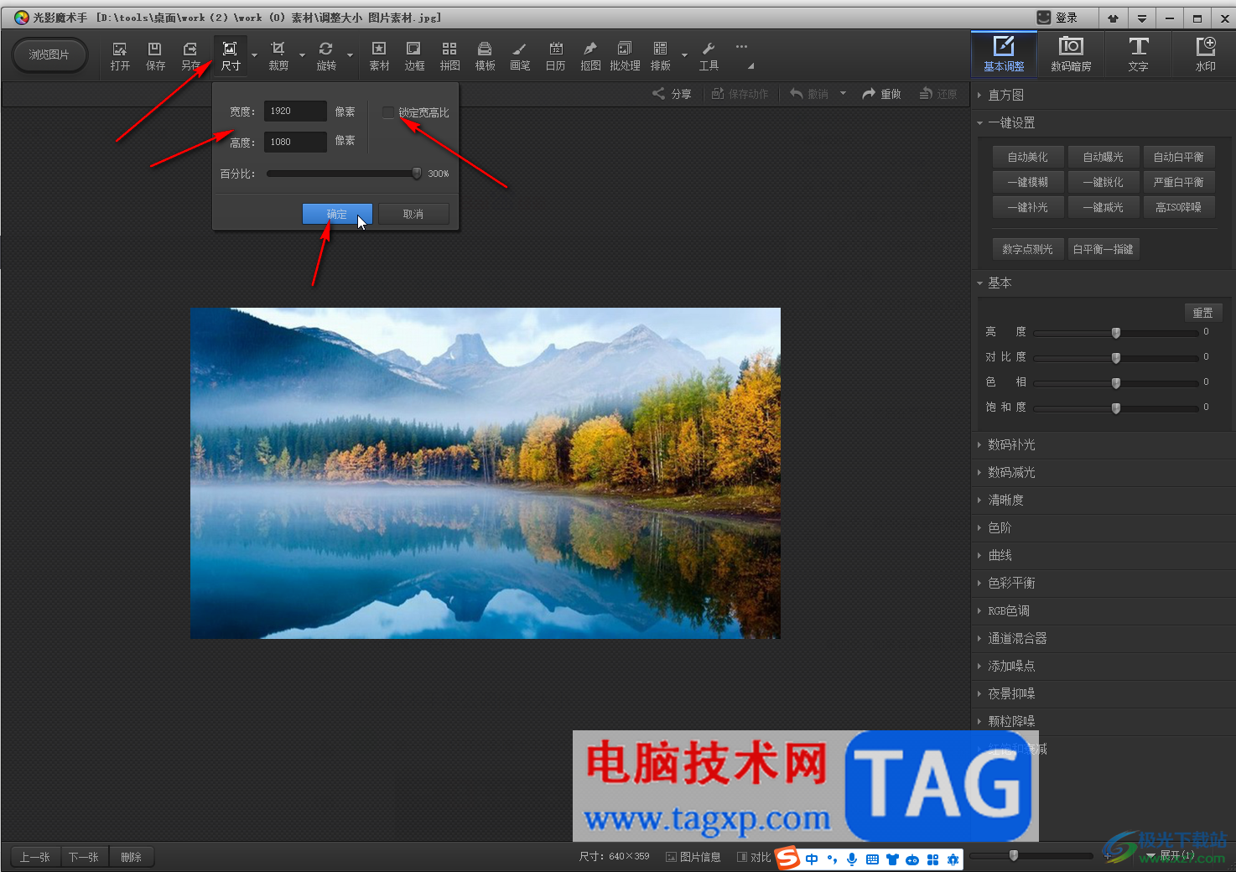
Task: Open the 边框 (Border) tool
Action: tap(414, 56)
